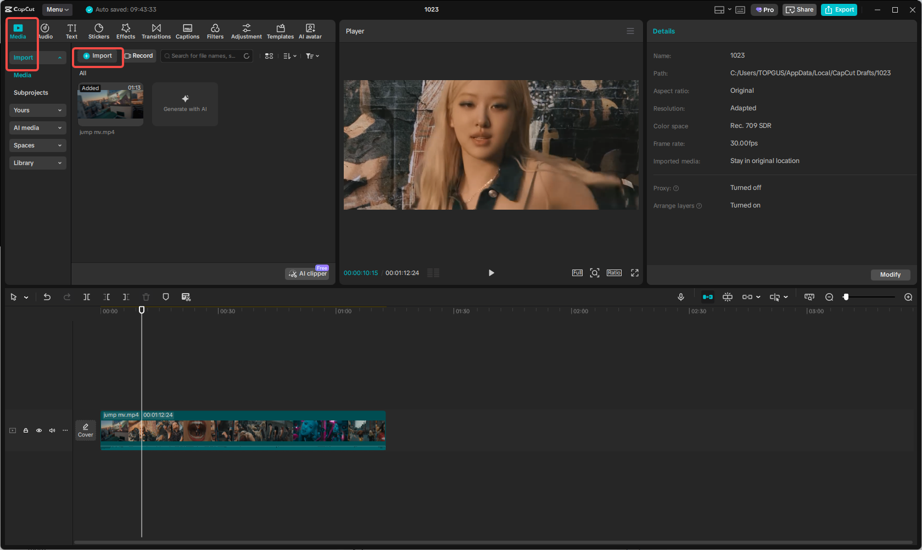Click the Export button
This screenshot has height=550, width=922.
839,9
